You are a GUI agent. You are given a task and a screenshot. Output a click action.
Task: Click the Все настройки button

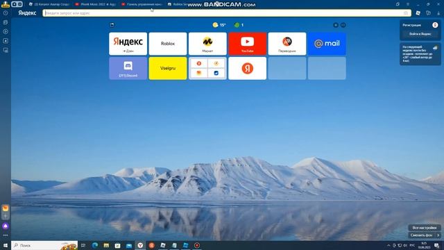pos(424,228)
